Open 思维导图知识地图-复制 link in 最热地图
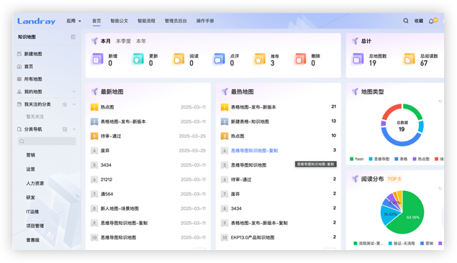This screenshot has height=263, width=457. click(x=254, y=150)
